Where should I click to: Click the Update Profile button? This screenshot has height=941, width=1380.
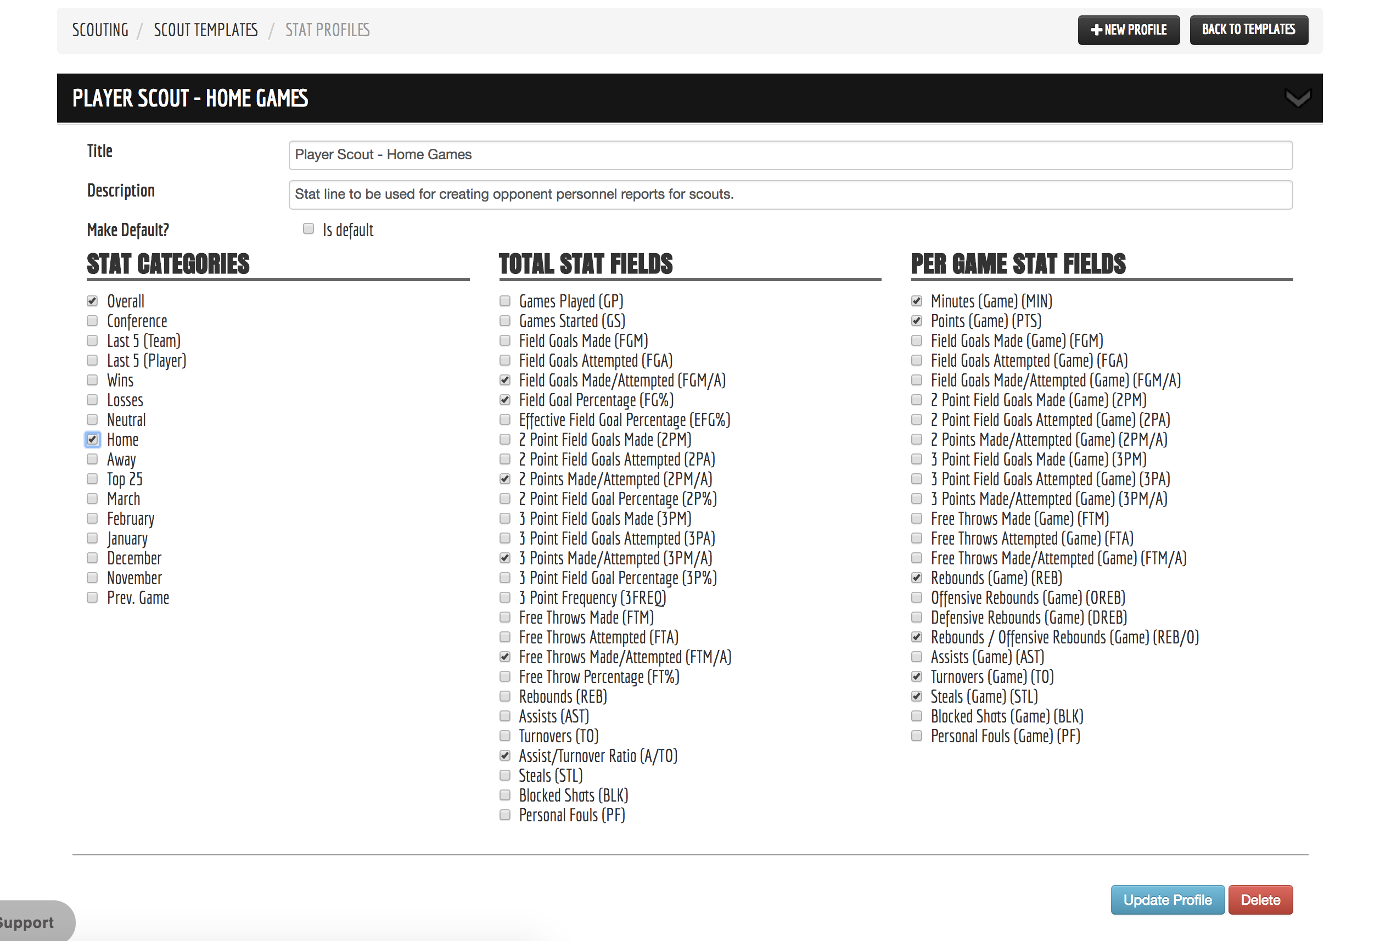pos(1167,900)
